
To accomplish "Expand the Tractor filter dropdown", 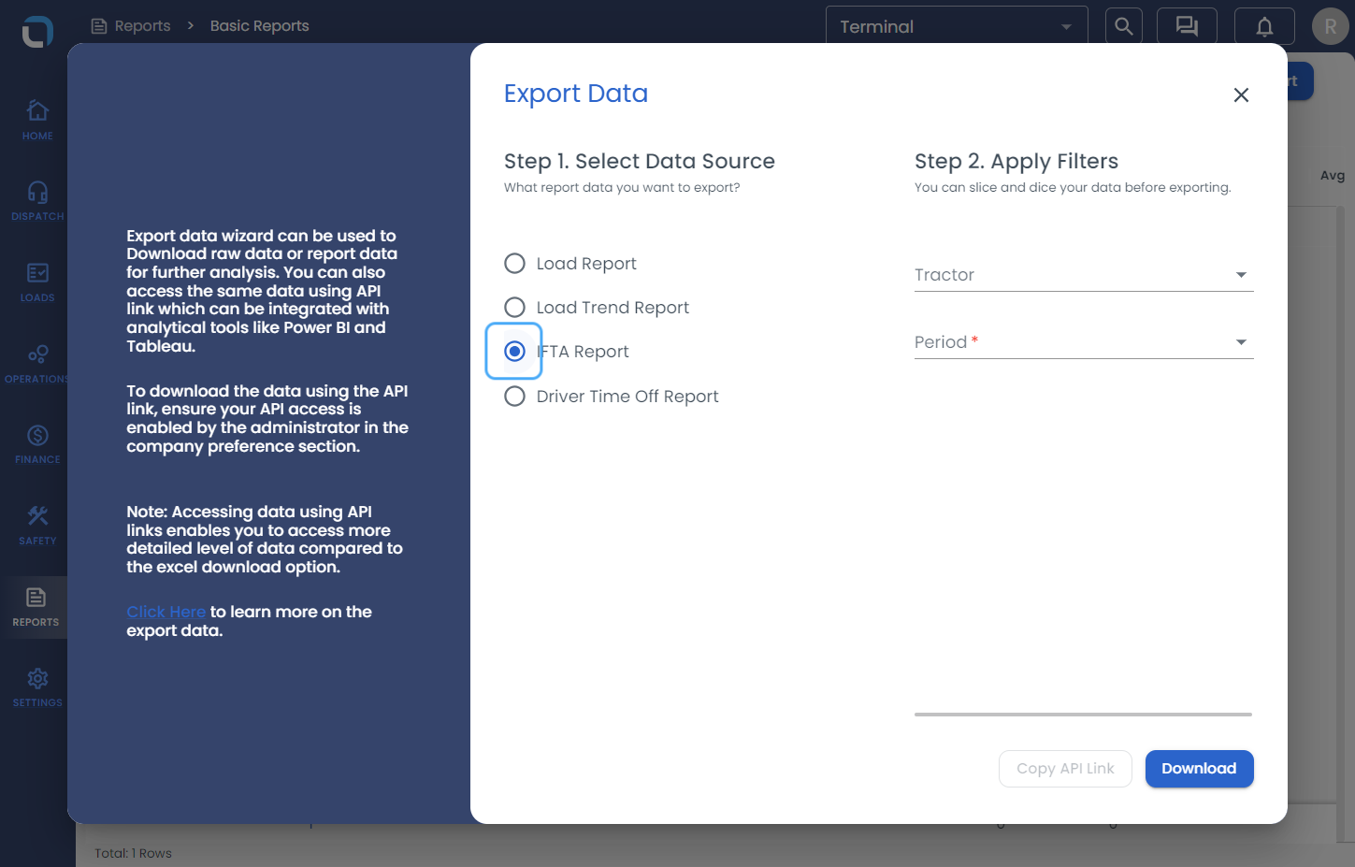I will 1084,275.
